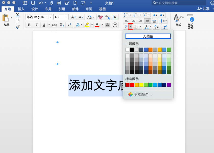Center align the text
Screen dimensions: 214x153
[x=134, y=21]
